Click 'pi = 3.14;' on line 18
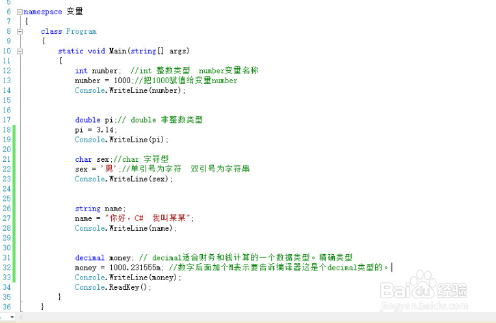The height and width of the screenshot is (323, 496). point(96,130)
